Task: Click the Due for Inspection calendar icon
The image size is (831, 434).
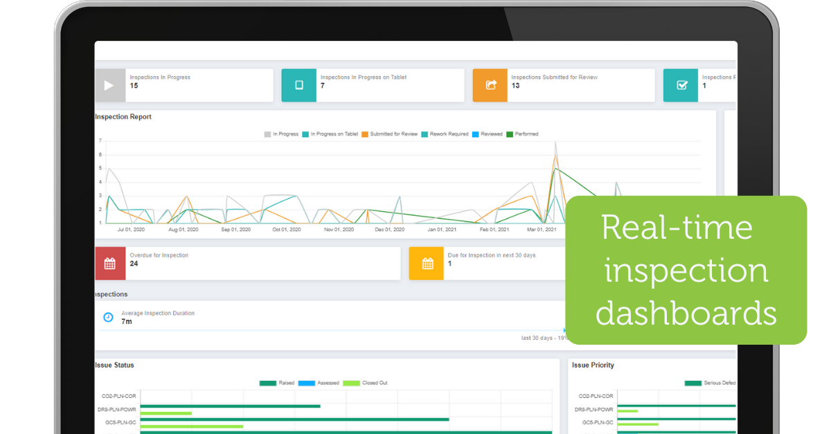Action: pyautogui.click(x=427, y=264)
